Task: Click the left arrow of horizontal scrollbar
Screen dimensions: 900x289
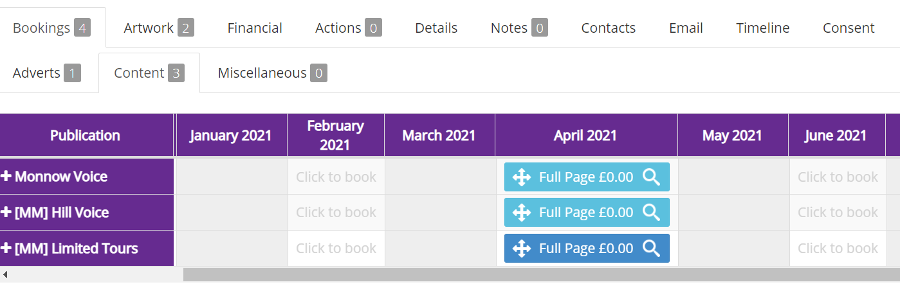Action: [5, 275]
